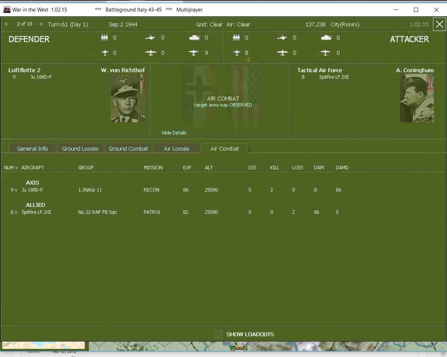Select the Air Combat tab
The width and height of the screenshot is (447, 357).
click(x=225, y=149)
